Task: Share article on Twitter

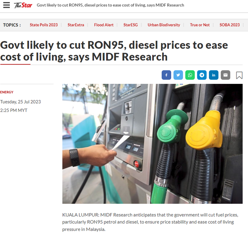Action: [178, 75]
